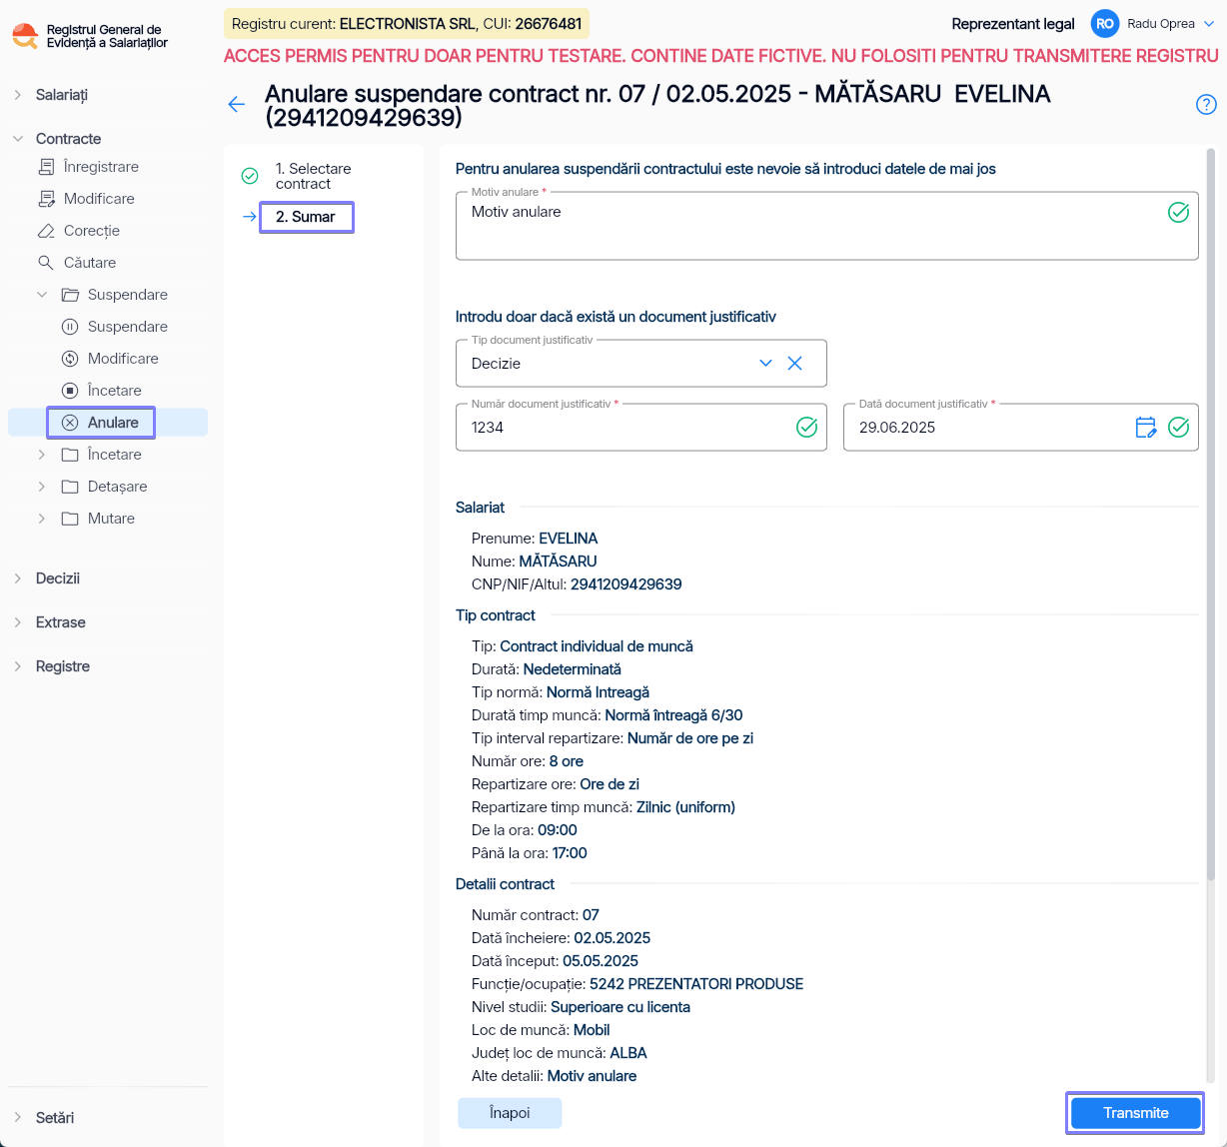Open Corecție menu item
Viewport: 1227px width, 1147px height.
tap(92, 231)
